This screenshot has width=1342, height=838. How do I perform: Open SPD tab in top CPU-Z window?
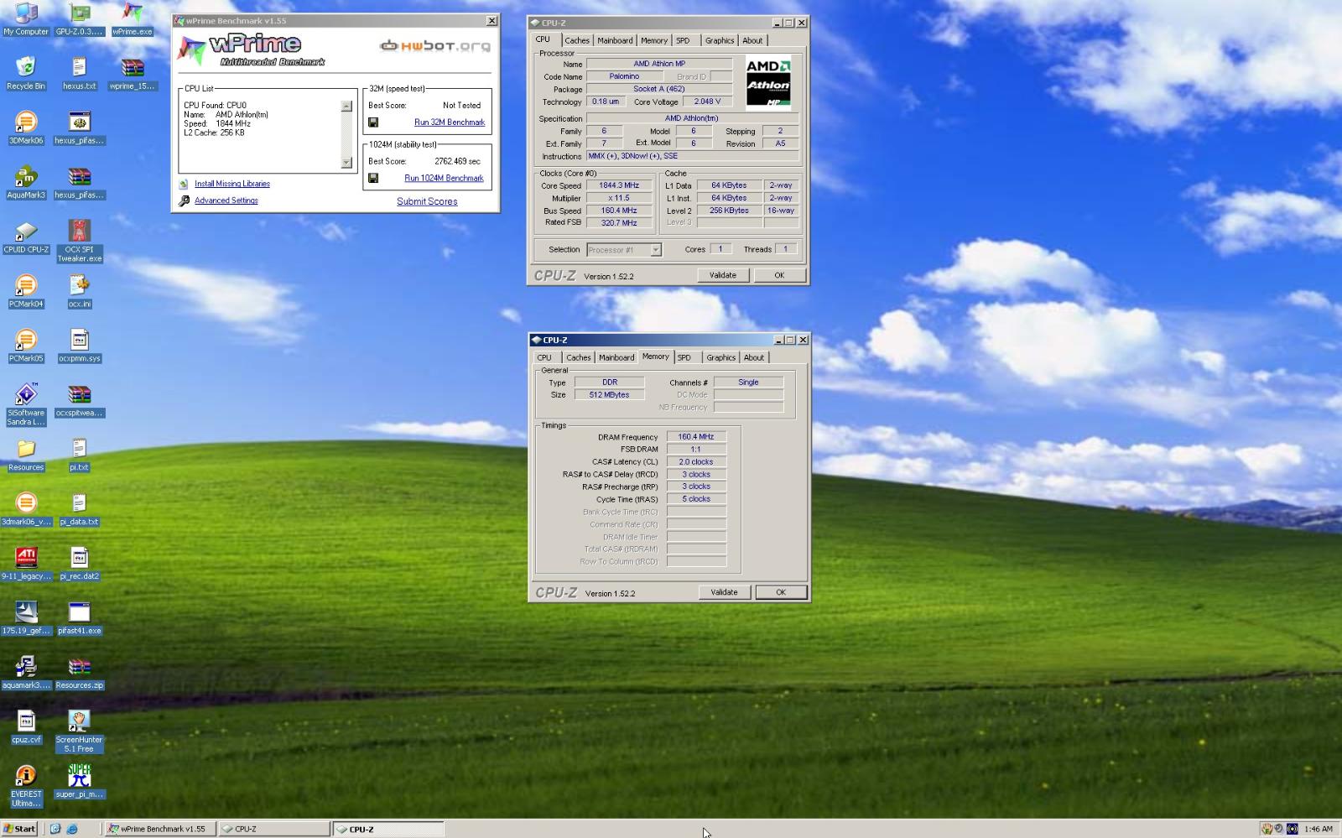684,40
